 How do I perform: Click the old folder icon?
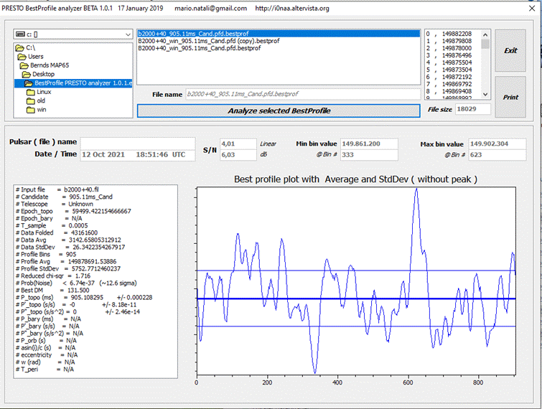point(31,101)
